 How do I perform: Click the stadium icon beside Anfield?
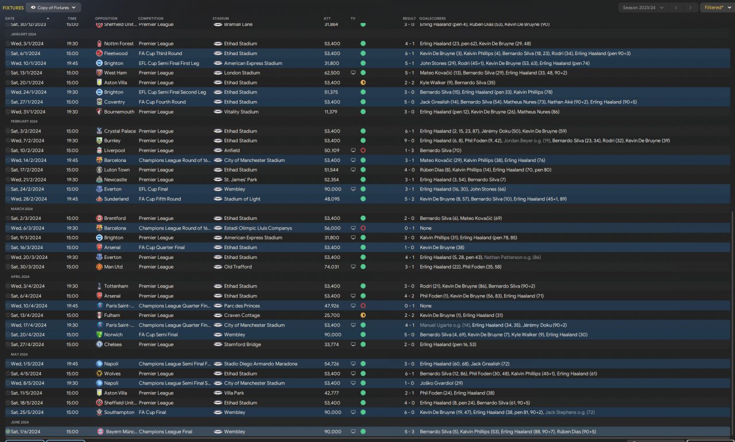218,150
